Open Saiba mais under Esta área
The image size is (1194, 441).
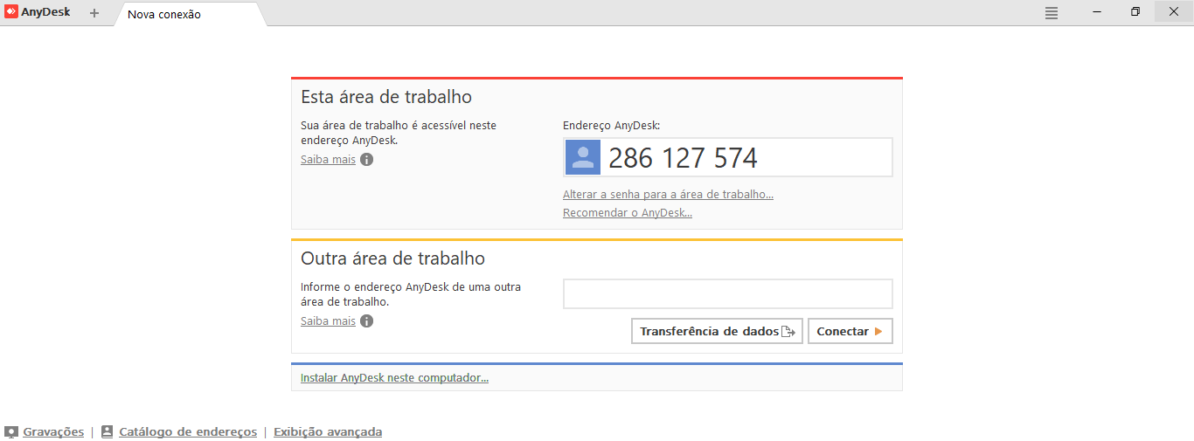[x=328, y=160]
